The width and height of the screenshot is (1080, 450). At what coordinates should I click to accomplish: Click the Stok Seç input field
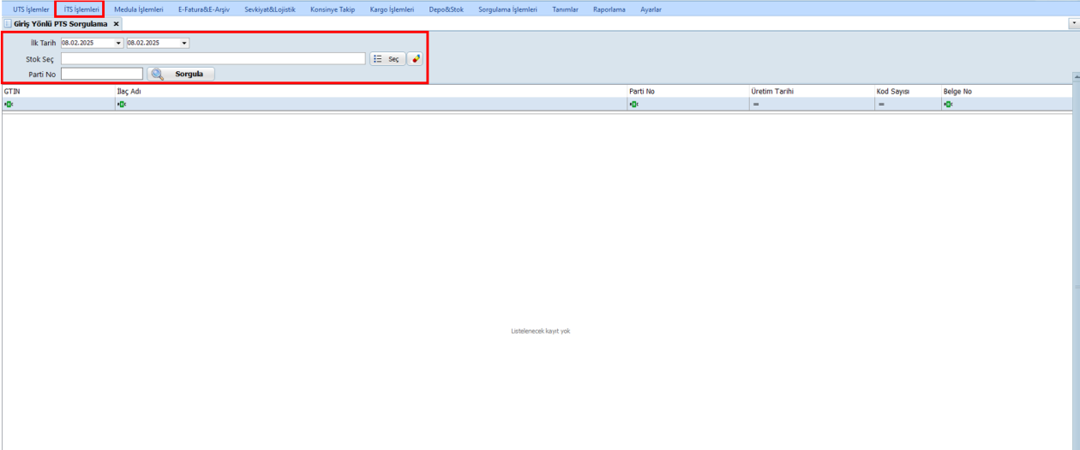tap(213, 59)
